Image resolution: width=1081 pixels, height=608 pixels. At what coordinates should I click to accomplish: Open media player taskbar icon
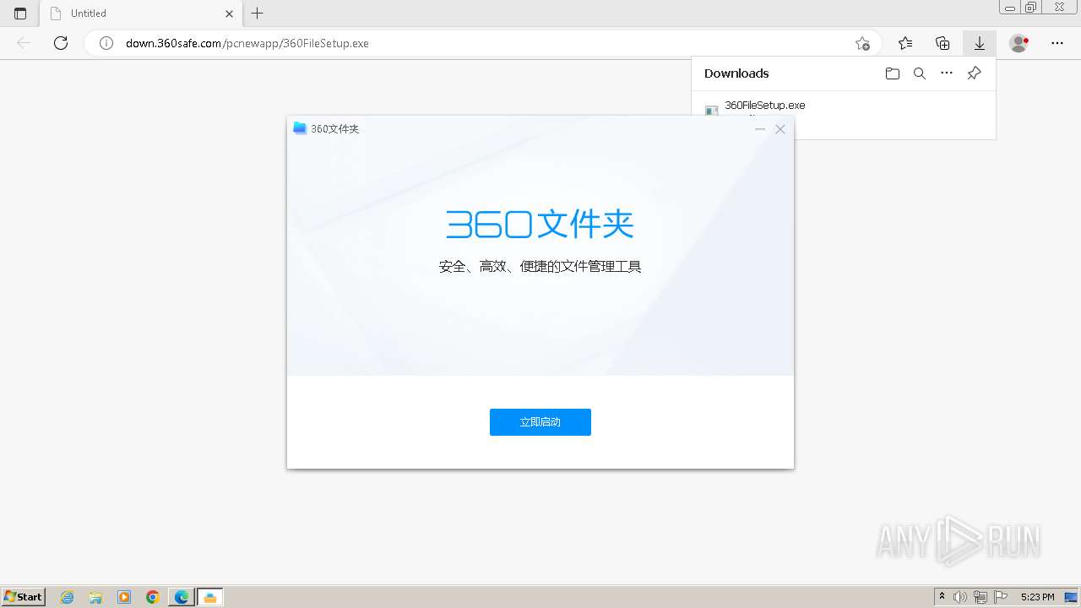pyautogui.click(x=124, y=597)
